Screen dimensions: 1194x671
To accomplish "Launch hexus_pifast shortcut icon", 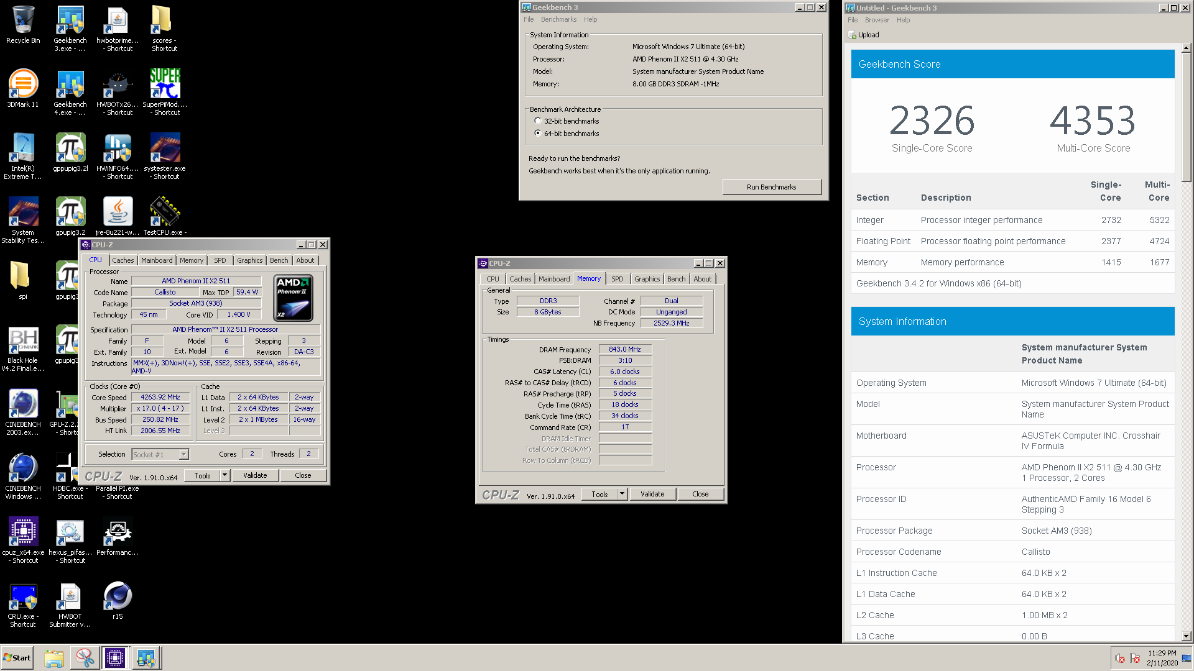I will (70, 541).
